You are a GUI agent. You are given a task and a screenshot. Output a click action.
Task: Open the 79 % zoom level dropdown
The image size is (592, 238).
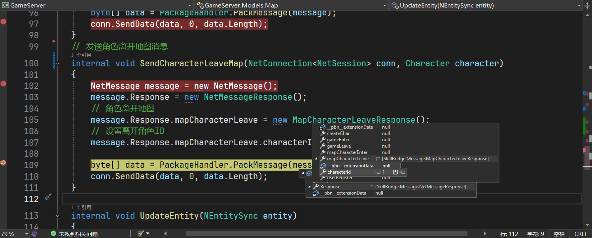pyautogui.click(x=26, y=234)
